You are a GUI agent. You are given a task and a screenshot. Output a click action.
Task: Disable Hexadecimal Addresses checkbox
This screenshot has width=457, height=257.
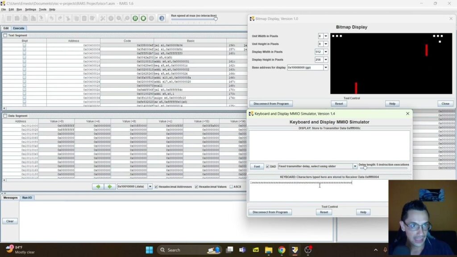156,187
